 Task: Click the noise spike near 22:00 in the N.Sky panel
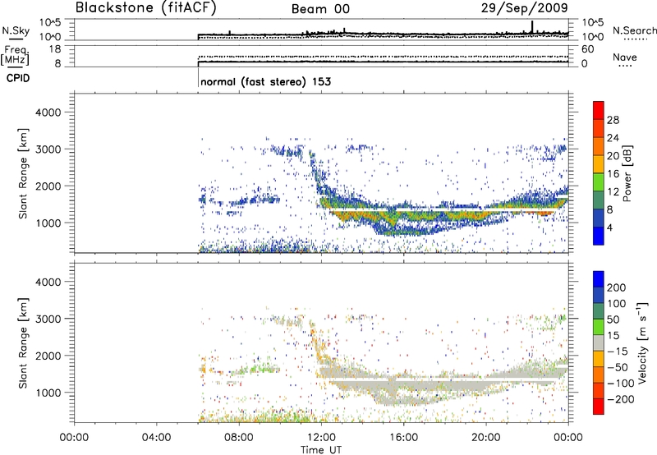pos(532,26)
